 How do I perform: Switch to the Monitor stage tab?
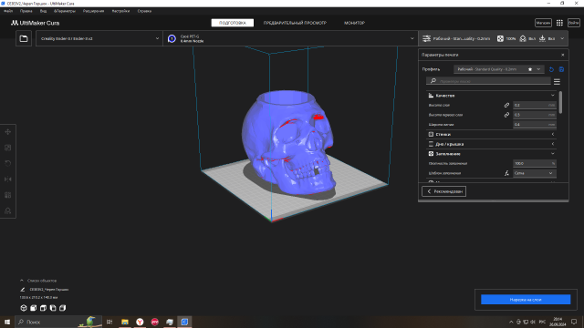[x=355, y=23]
